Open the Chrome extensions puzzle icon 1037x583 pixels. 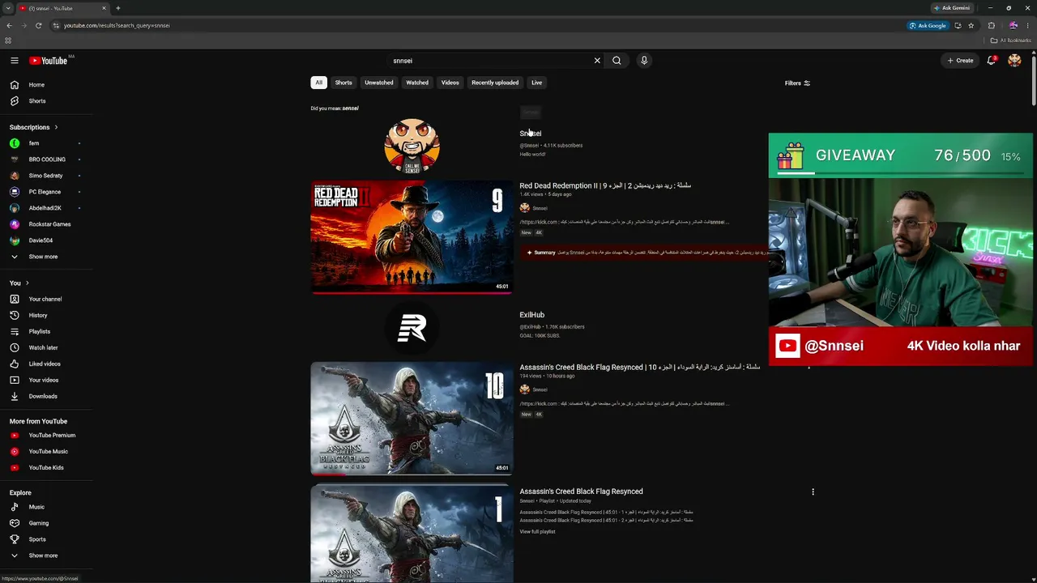(x=991, y=25)
